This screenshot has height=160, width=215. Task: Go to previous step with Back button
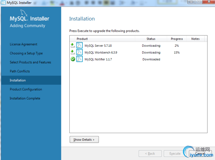[x=150, y=153]
